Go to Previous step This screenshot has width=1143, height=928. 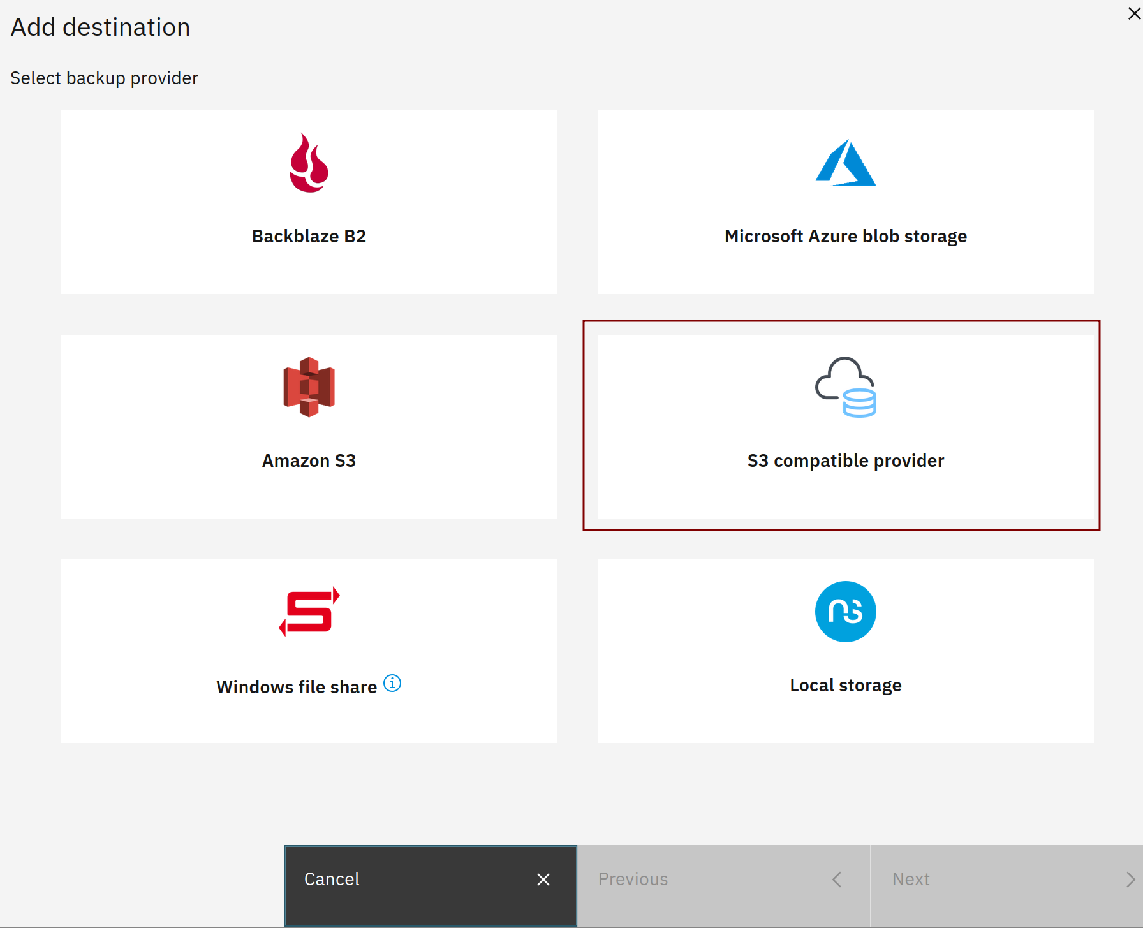pyautogui.click(x=724, y=886)
